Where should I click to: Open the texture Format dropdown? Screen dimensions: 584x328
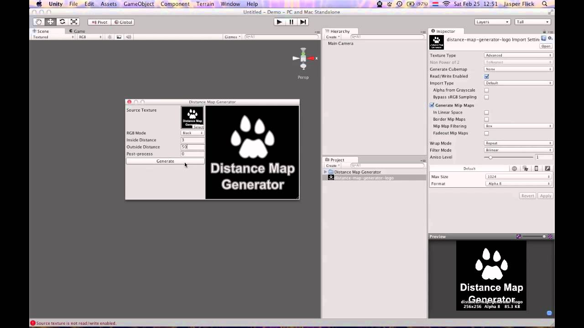pyautogui.click(x=518, y=184)
